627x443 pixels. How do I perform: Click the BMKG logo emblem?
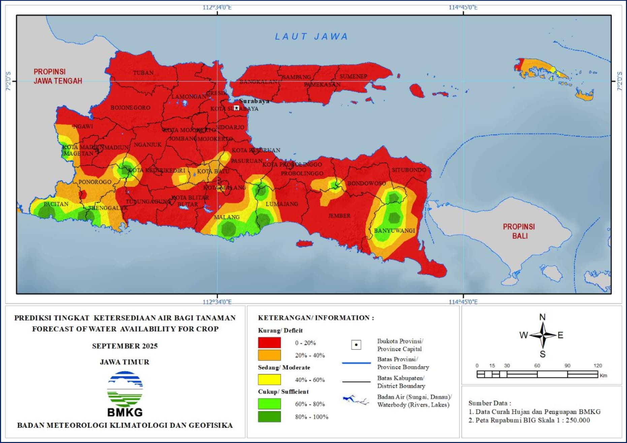click(x=125, y=389)
